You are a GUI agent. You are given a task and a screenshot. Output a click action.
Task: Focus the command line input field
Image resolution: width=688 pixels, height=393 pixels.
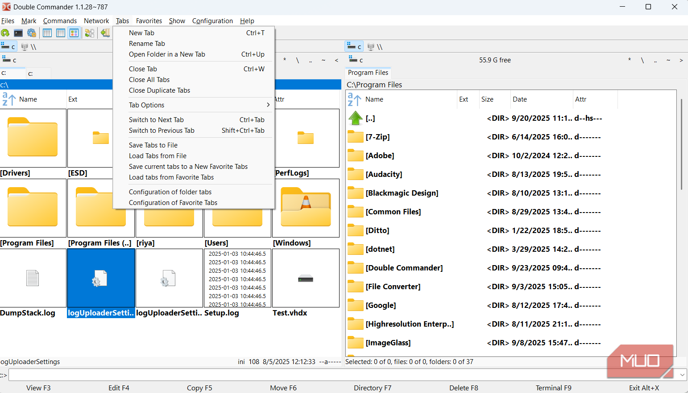coord(343,375)
